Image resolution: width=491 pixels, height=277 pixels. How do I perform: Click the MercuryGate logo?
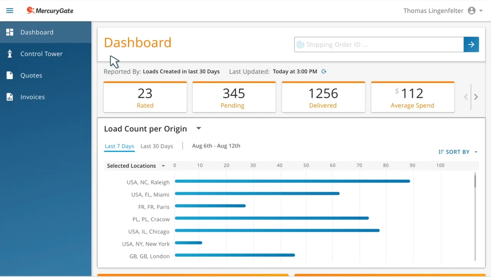point(50,11)
